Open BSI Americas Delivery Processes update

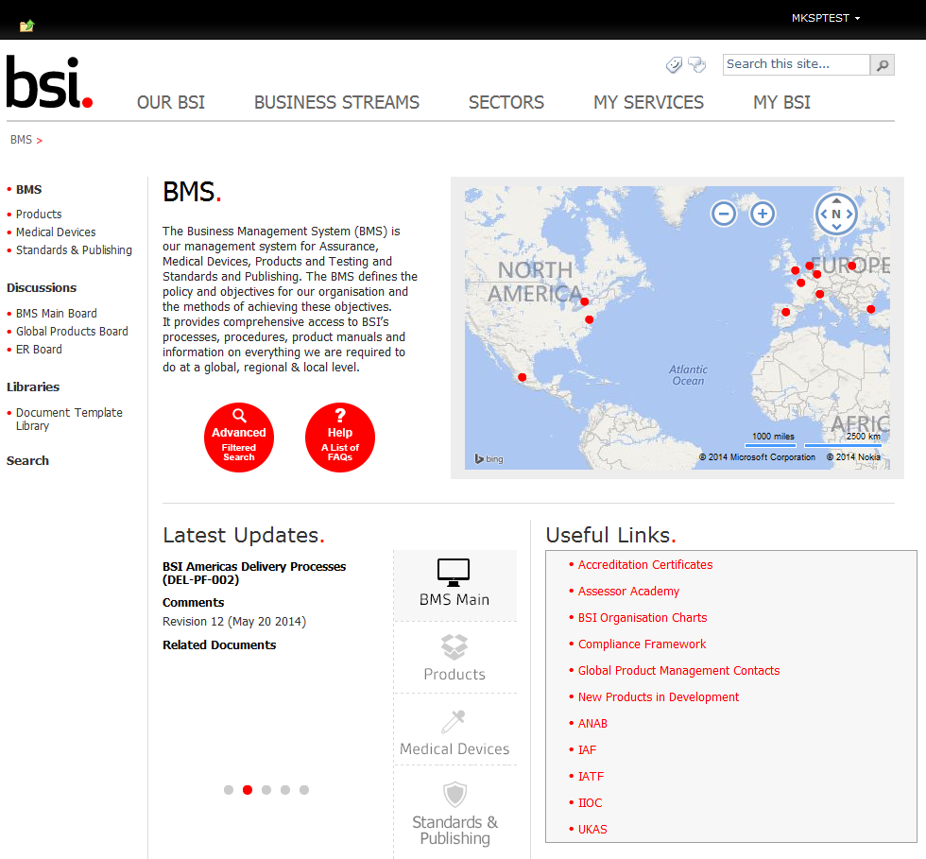(254, 573)
